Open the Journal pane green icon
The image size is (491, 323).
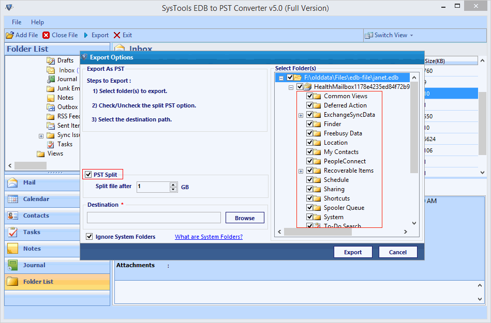(x=12, y=265)
